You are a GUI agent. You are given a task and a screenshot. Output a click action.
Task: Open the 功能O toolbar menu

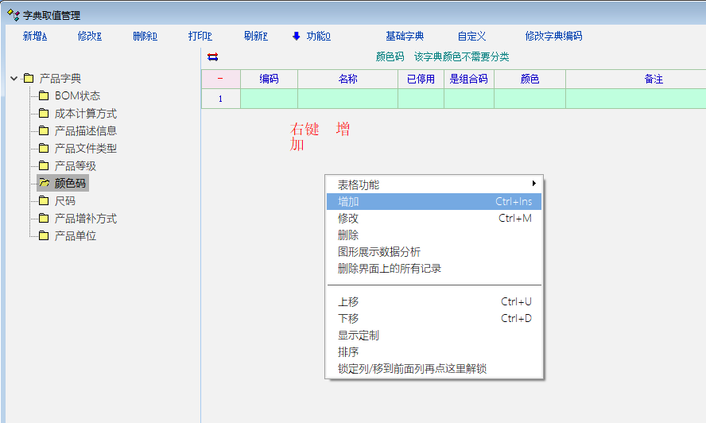318,36
